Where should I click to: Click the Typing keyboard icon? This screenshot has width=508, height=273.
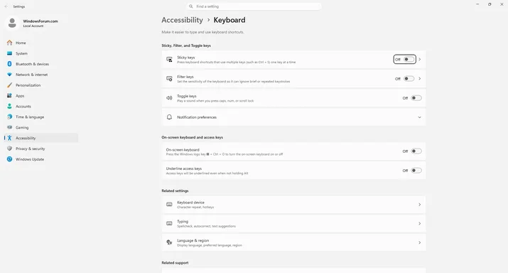pyautogui.click(x=169, y=223)
